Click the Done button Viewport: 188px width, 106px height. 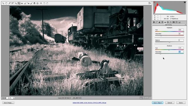pos(181,103)
